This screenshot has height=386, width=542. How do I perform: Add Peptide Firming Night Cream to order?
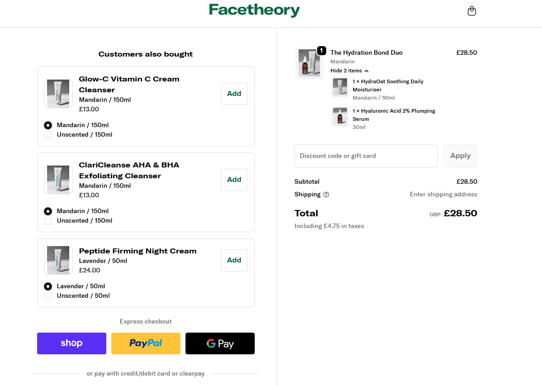234,260
